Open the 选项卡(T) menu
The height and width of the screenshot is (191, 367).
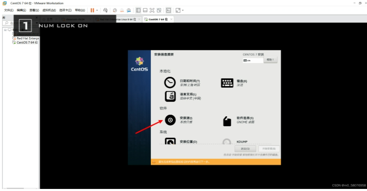coord(65,10)
